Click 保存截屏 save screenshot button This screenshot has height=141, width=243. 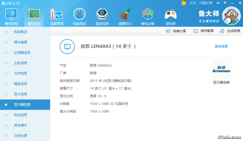(204, 31)
